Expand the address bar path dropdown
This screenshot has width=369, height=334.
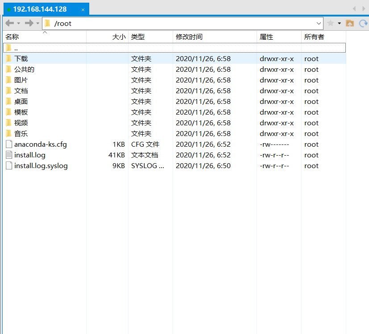pos(318,23)
